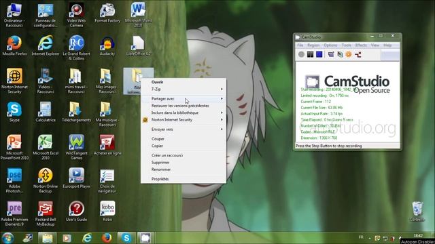
Task: Select the Mozilla Firefox desktop icon
Action: point(14,45)
